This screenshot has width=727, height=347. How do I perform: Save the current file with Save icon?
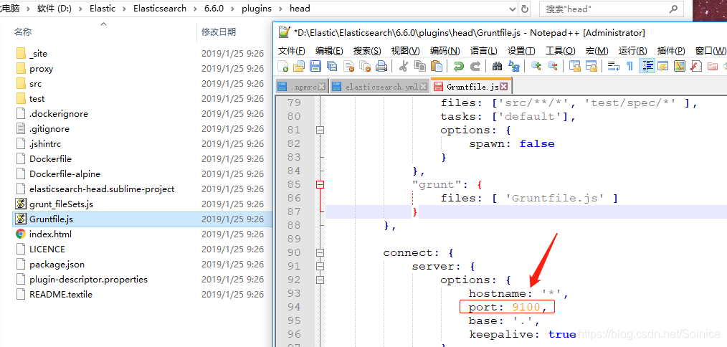click(x=315, y=67)
